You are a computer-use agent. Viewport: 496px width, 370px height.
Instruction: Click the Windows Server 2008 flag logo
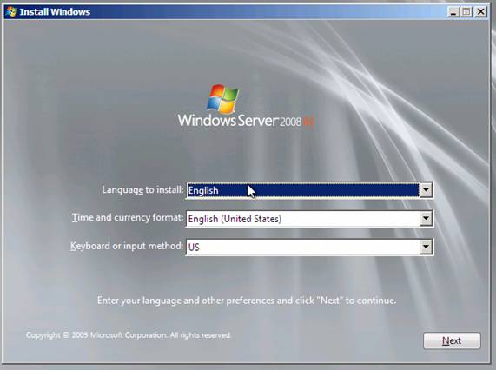point(222,99)
